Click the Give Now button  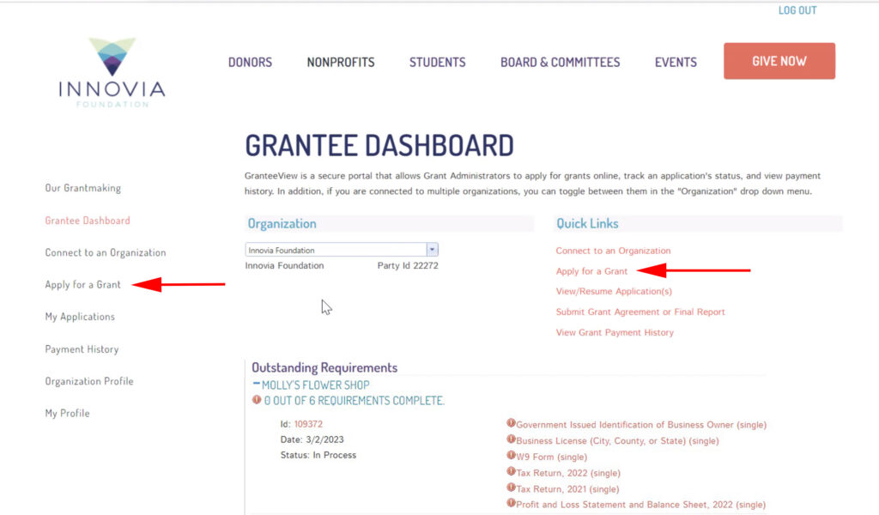(x=779, y=61)
